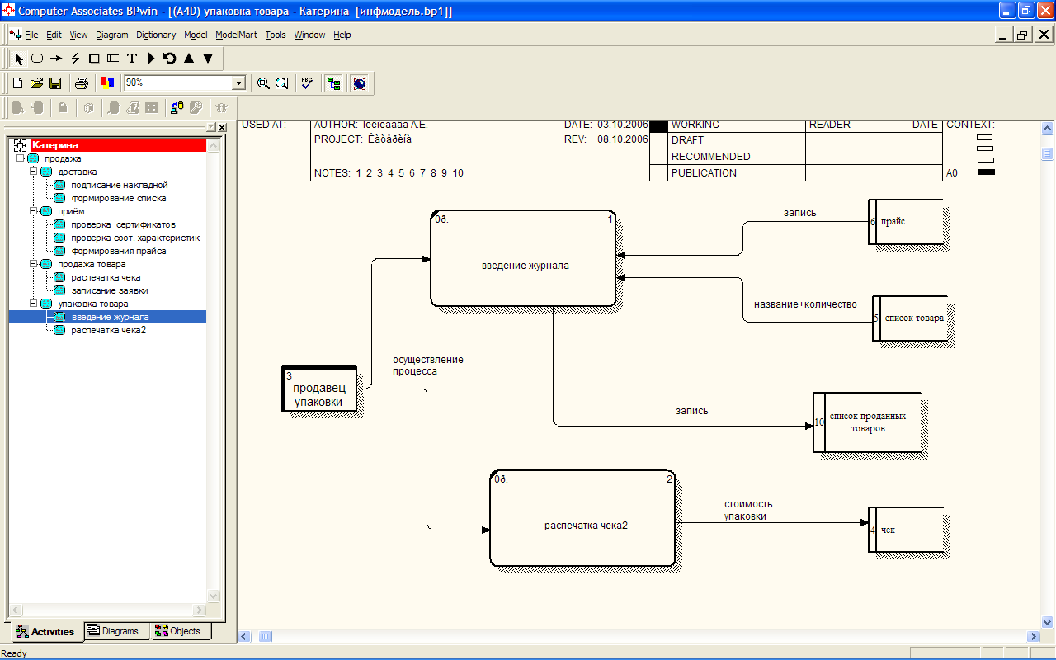Activate the pointer selection tool
1056x660 pixels.
(18, 59)
